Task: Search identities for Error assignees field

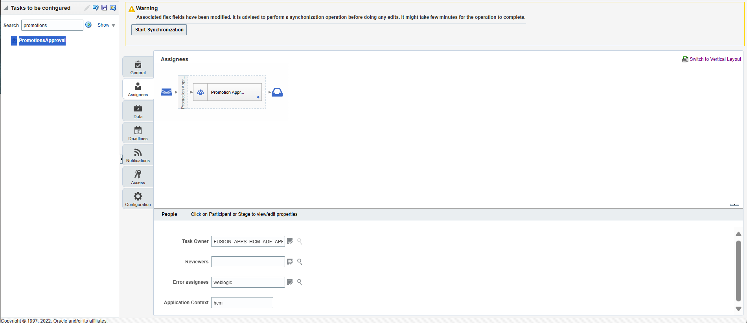Action: pyautogui.click(x=300, y=282)
